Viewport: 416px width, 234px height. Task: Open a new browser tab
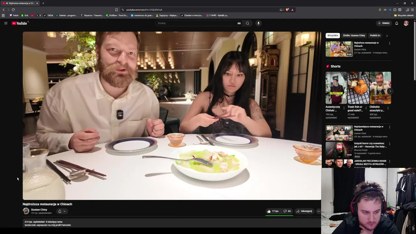point(43,3)
